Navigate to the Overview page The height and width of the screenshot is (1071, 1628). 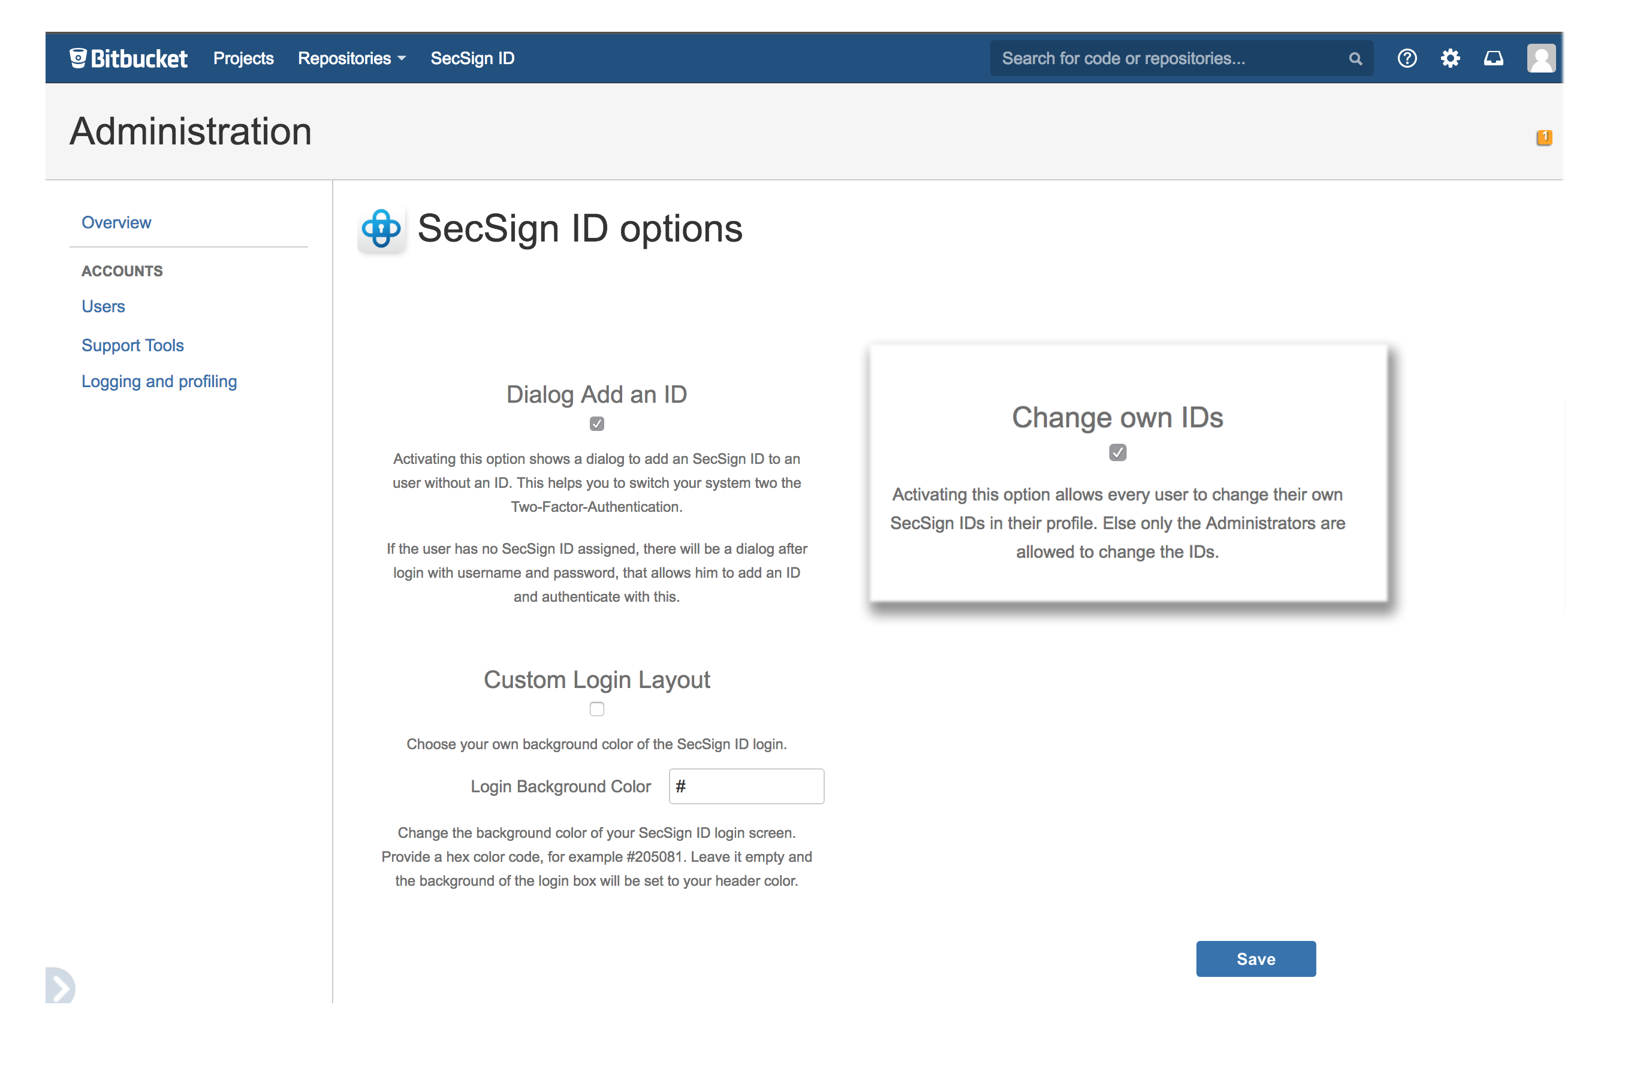coord(116,222)
